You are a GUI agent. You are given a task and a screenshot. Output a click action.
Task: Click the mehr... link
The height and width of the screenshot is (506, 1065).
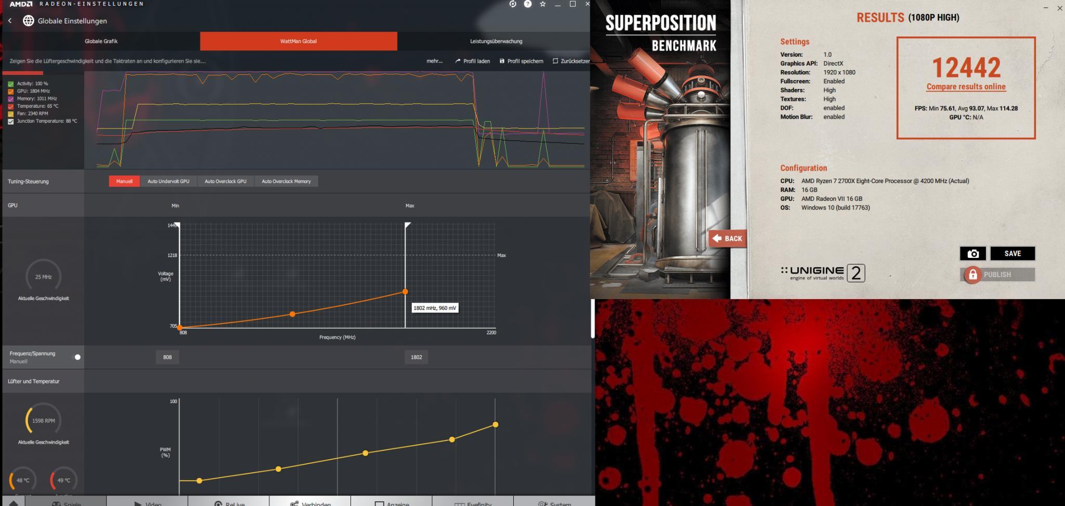pyautogui.click(x=434, y=61)
